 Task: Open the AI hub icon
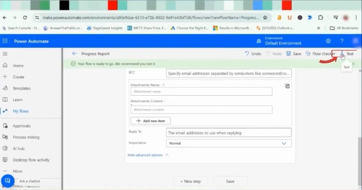tap(5, 149)
